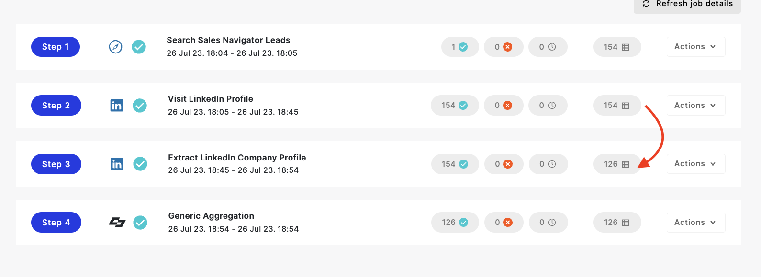The width and height of the screenshot is (761, 277).
Task: Click the Sales Navigator compass icon in Step 1
Action: [115, 47]
